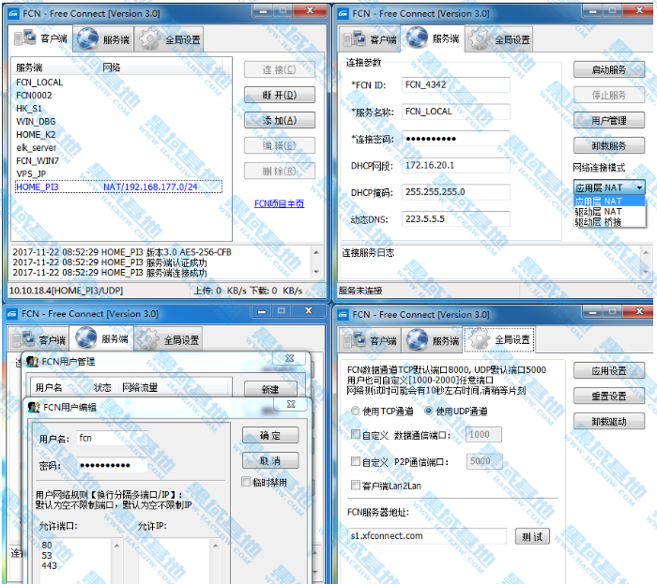Viewport: 657px width, 584px height.
Task: Click the 卸载驱动 button
Action: (609, 421)
